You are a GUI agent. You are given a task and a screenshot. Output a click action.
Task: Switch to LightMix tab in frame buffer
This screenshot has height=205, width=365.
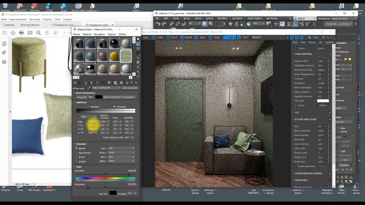point(330,43)
